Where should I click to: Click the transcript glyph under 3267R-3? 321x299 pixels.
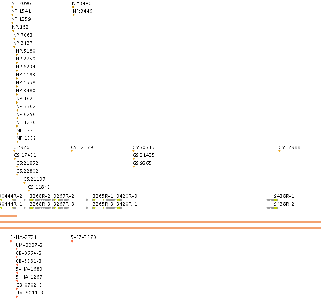(61, 208)
